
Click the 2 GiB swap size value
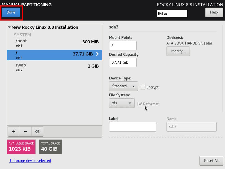[93, 66]
